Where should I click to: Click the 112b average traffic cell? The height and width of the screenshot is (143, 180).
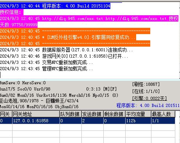click(x=138, y=121)
